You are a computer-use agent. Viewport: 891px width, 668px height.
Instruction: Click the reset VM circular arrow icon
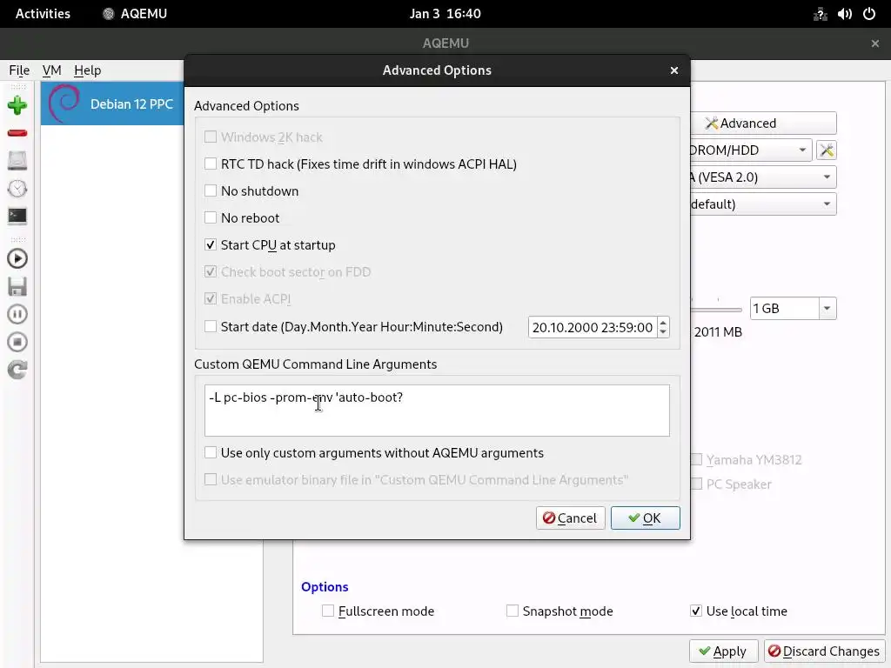(x=17, y=370)
